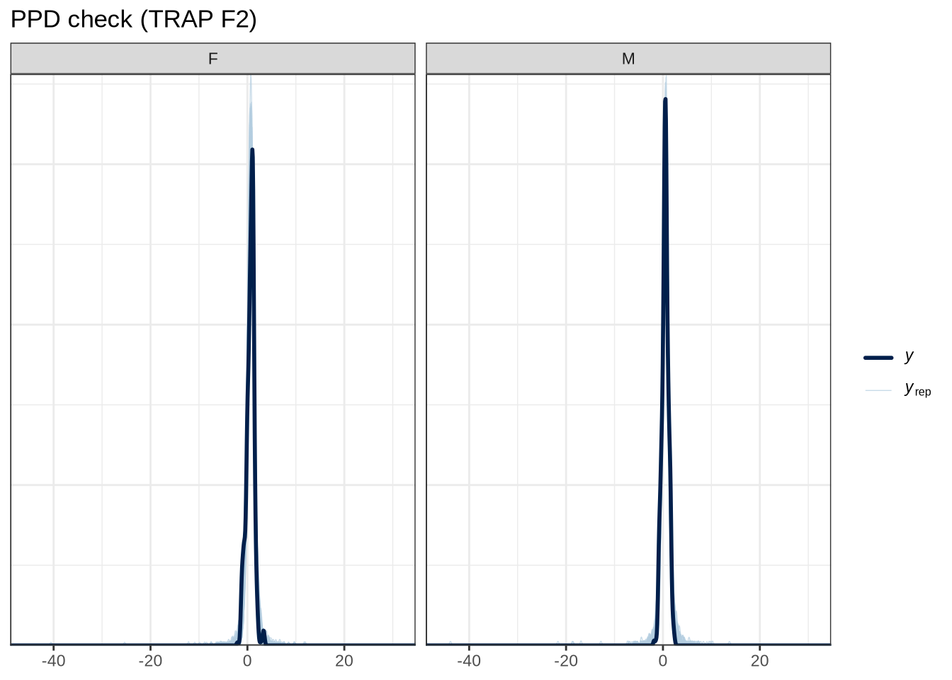Screen dimensions: 952x680
Task: Click the light blue y rep legend line
Action: [x=878, y=390]
